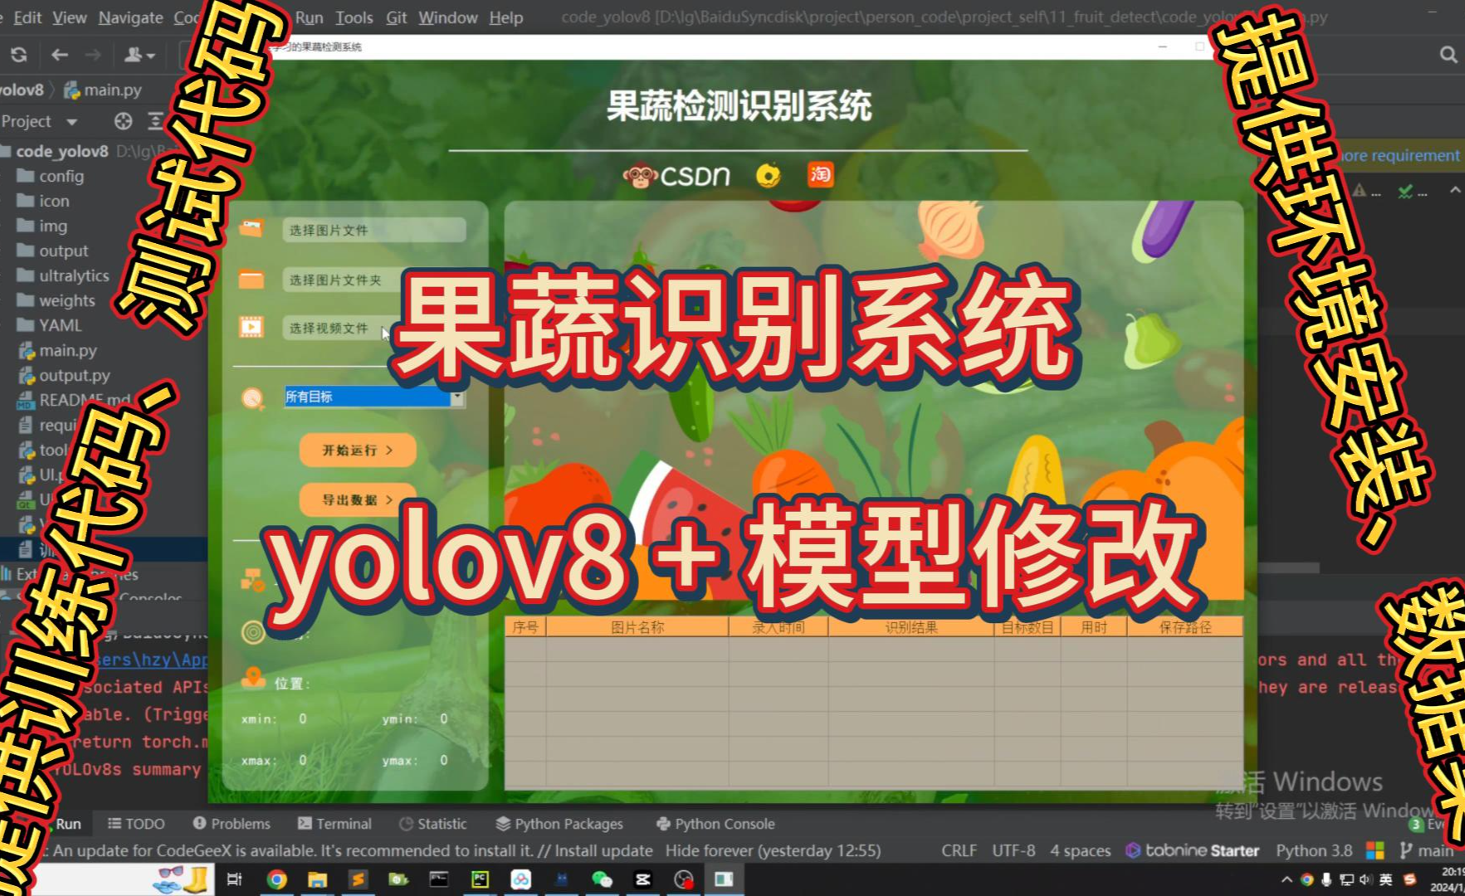Click the circular target icon in left panel
This screenshot has height=896, width=1465.
251,632
